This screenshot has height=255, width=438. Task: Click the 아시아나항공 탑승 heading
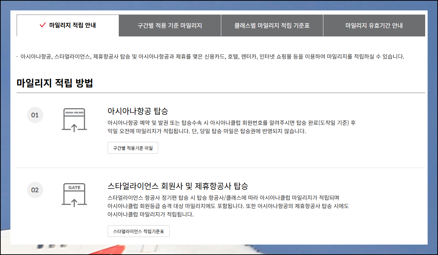pyautogui.click(x=138, y=111)
